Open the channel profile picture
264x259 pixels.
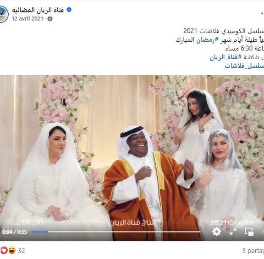3,14
